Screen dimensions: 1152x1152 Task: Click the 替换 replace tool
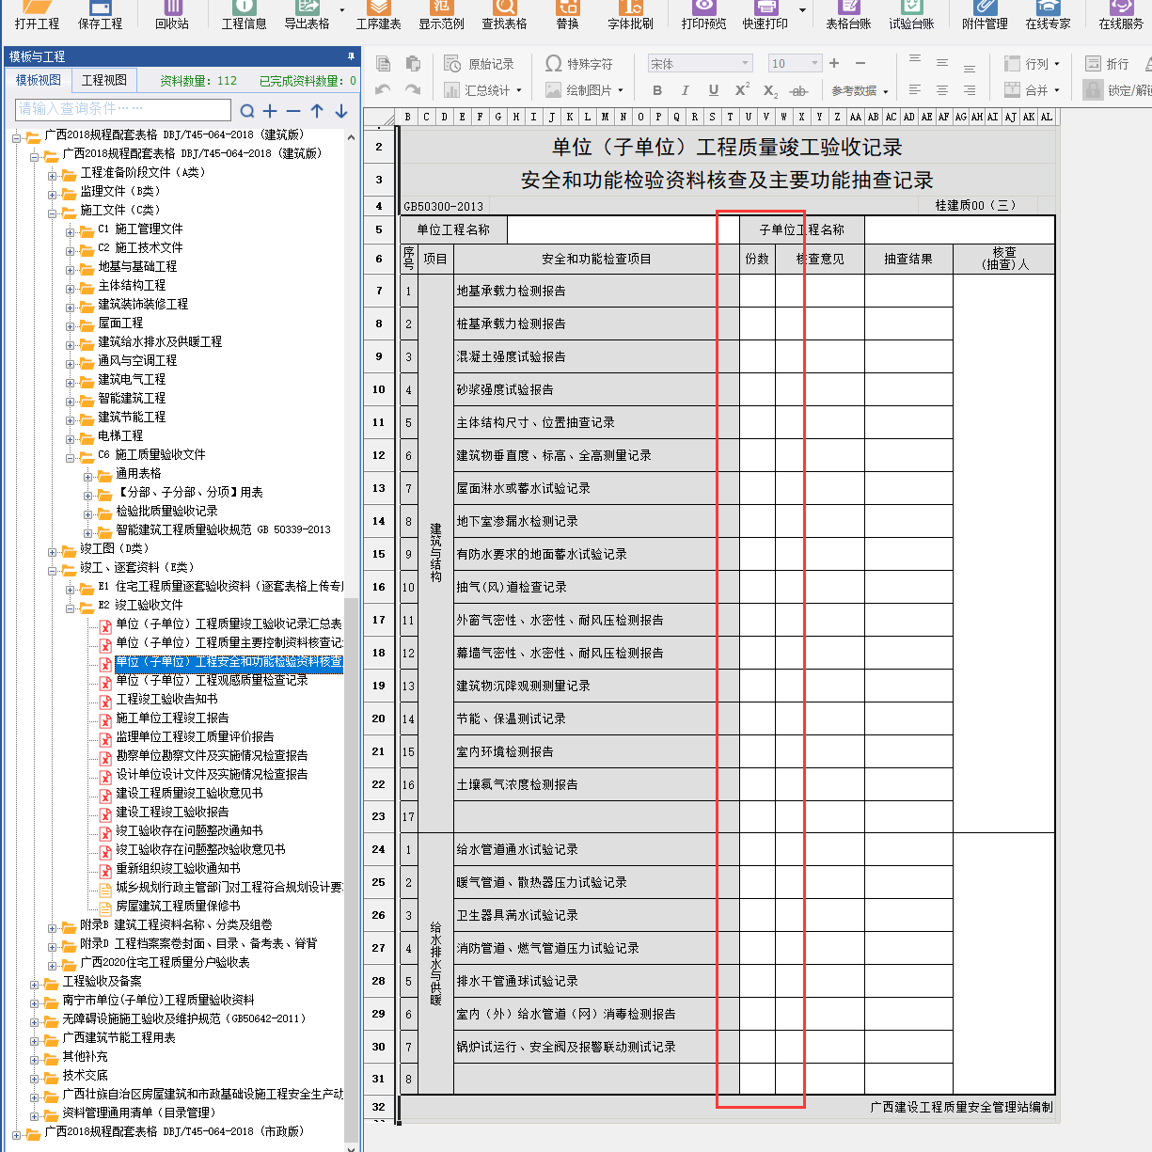(568, 16)
